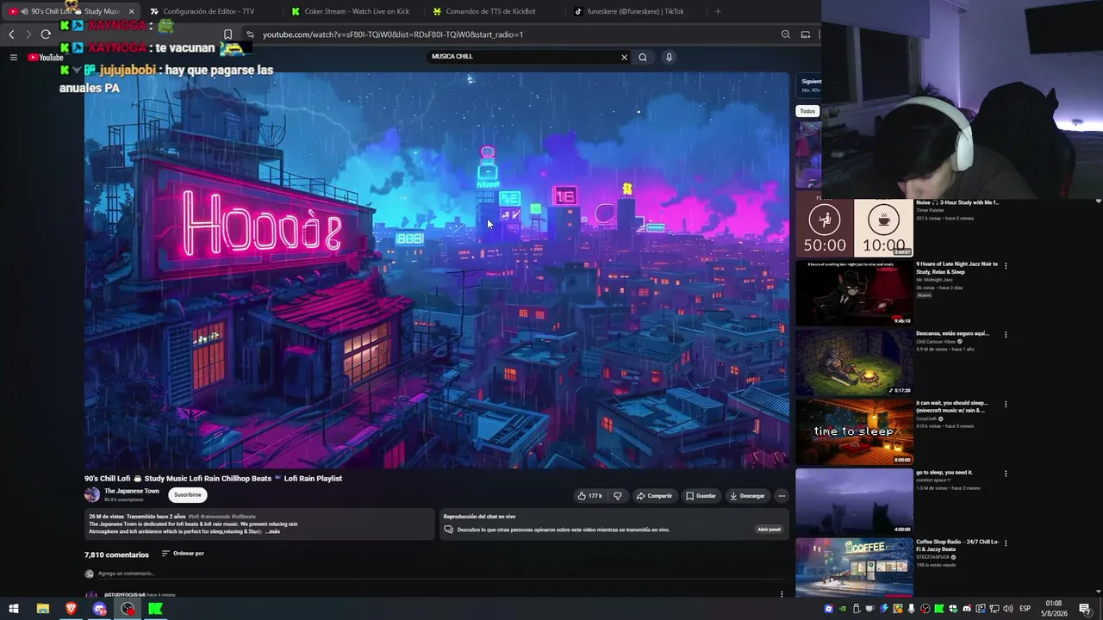Open the Ordenar por comments sort menu
This screenshot has height=620, width=1103.
click(183, 554)
